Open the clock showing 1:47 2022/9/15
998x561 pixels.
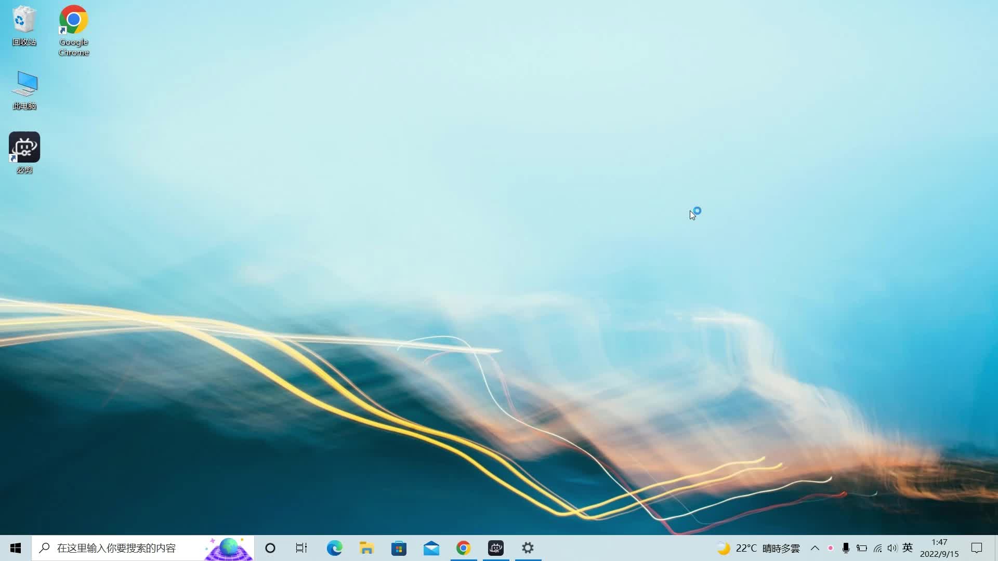[x=939, y=548]
